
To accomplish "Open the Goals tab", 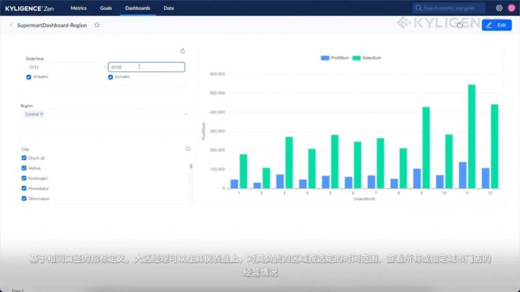I will click(106, 8).
